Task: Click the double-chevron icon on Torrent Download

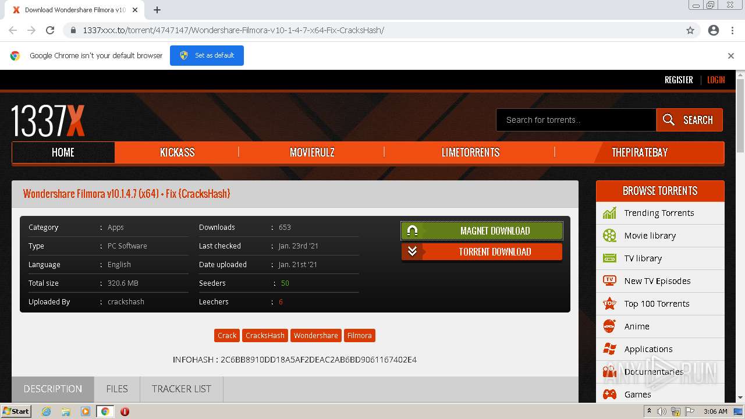Action: pos(412,251)
